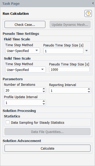This screenshot has height=166, width=95.
Task: Start the solver with Calculate
Action: coord(47,148)
